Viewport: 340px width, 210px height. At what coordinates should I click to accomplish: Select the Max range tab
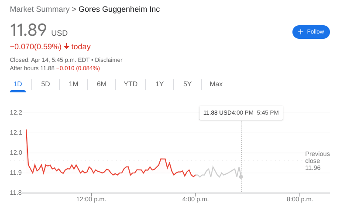216,84
